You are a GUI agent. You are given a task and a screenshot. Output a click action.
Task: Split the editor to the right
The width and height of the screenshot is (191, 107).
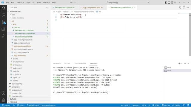[x=184, y=7]
